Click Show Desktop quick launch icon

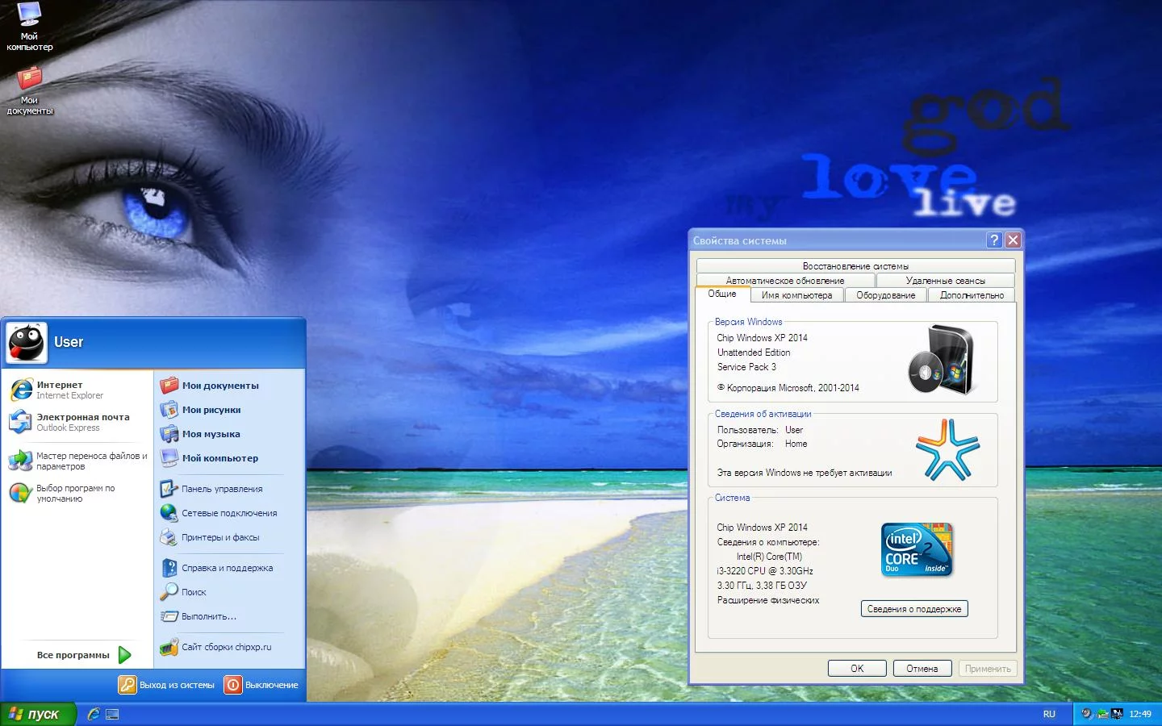click(x=112, y=714)
